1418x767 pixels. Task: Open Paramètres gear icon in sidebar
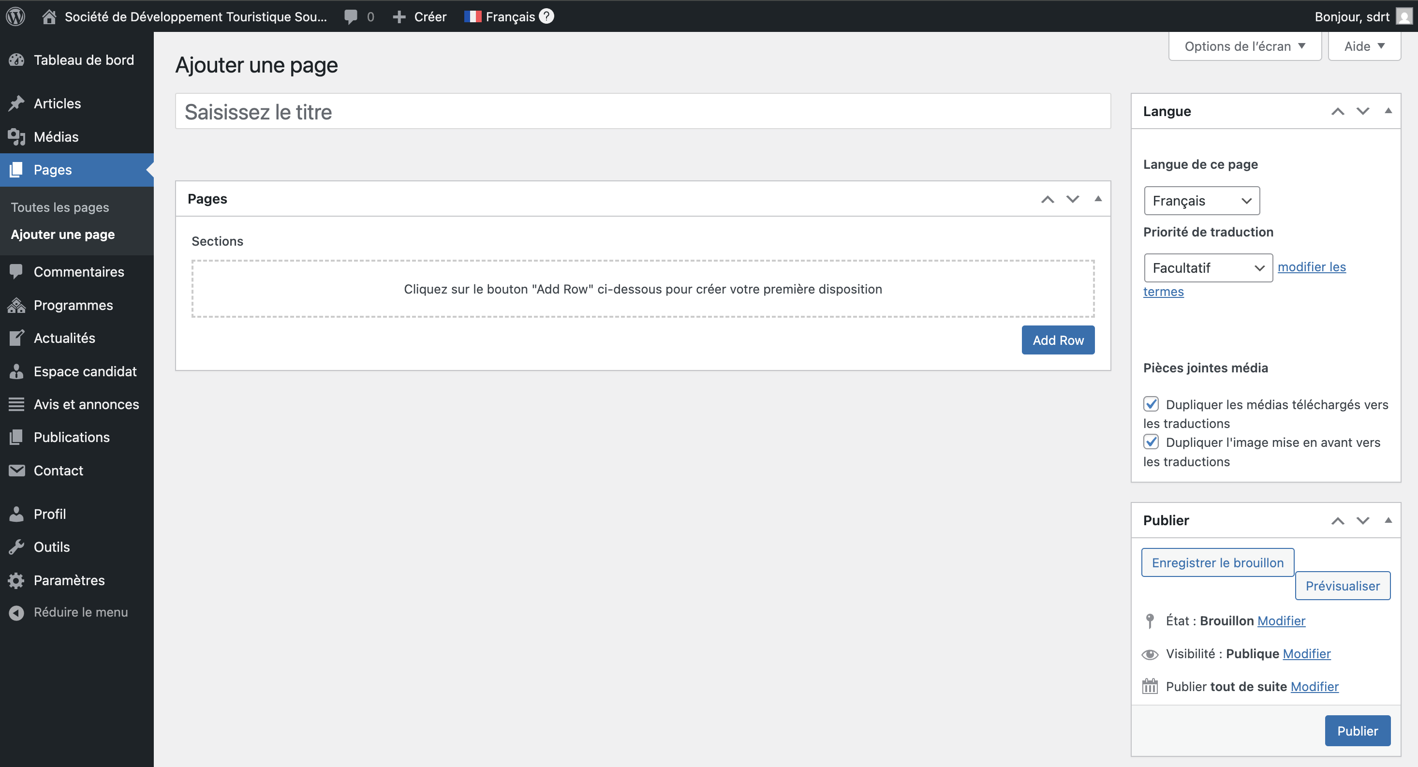coord(16,580)
